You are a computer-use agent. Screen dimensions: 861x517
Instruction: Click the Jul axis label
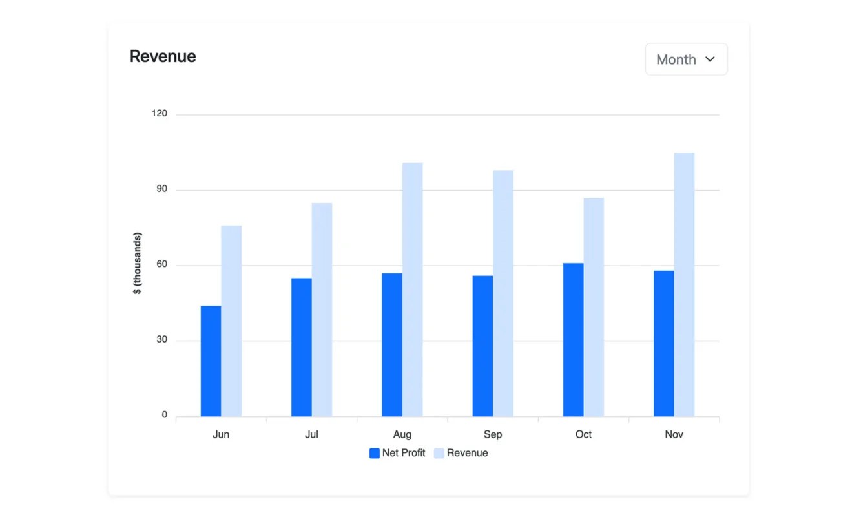click(312, 434)
